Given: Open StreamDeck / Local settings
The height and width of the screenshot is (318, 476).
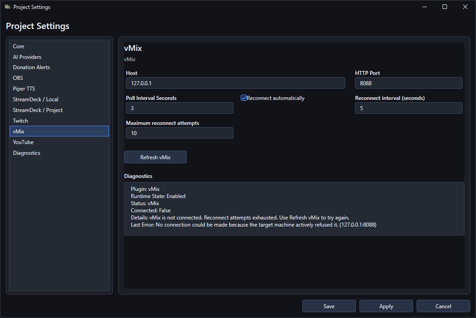Looking at the screenshot, I should (59, 99).
